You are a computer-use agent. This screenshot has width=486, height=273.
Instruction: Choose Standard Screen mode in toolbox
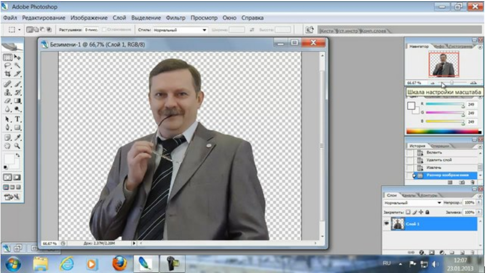click(x=6, y=188)
